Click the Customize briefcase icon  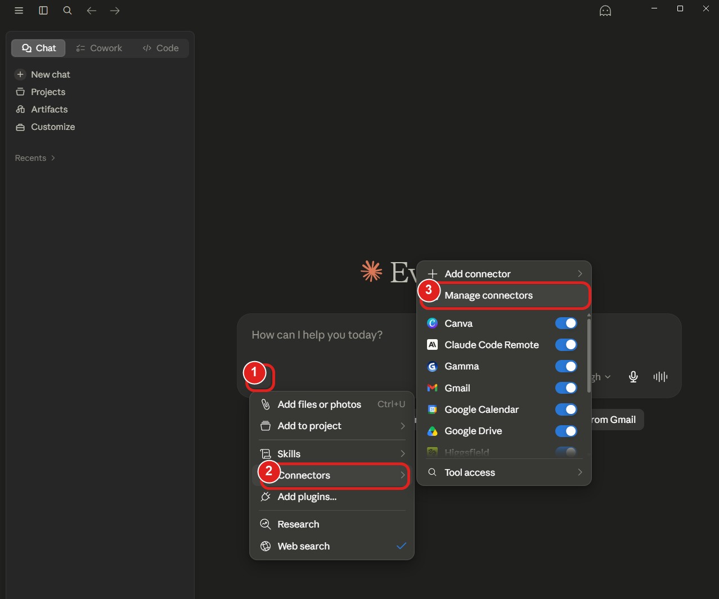pos(20,127)
